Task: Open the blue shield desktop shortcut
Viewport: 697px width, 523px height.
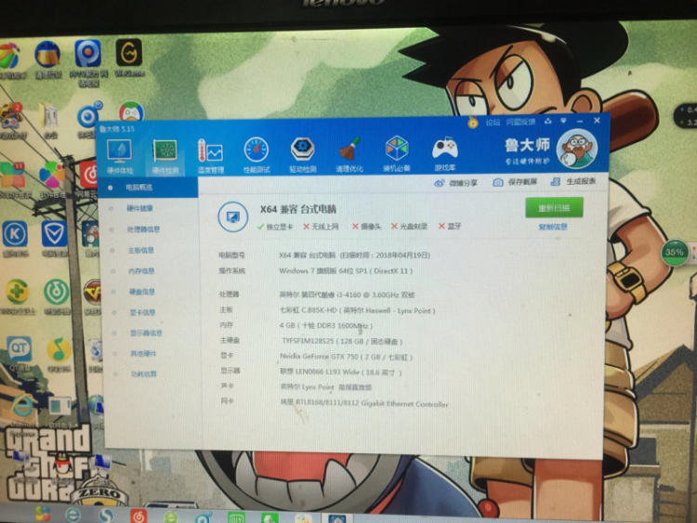Action: 54,239
